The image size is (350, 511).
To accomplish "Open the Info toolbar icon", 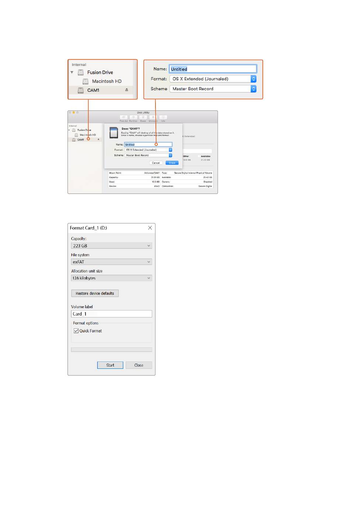I will coord(163,117).
